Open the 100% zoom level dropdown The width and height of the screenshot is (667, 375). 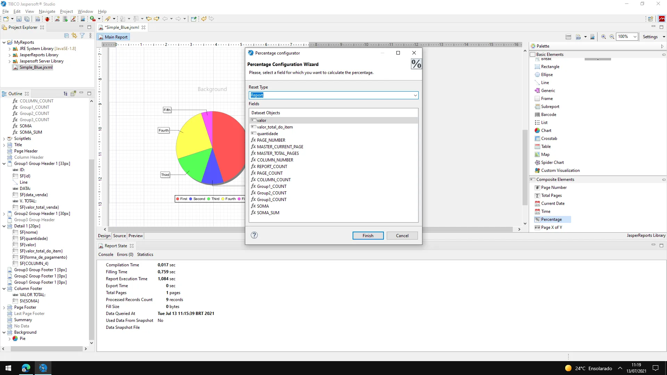[635, 37]
